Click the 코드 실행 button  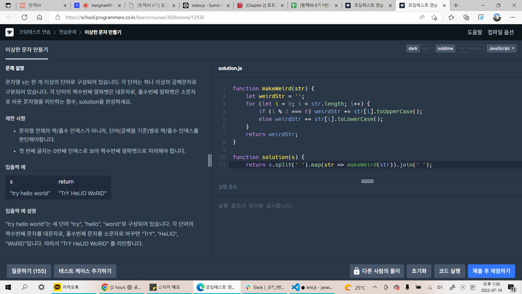449,271
